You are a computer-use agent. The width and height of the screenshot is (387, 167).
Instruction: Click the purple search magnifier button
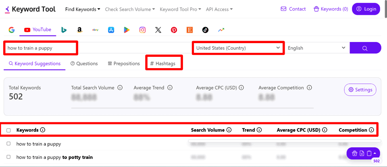point(365,48)
